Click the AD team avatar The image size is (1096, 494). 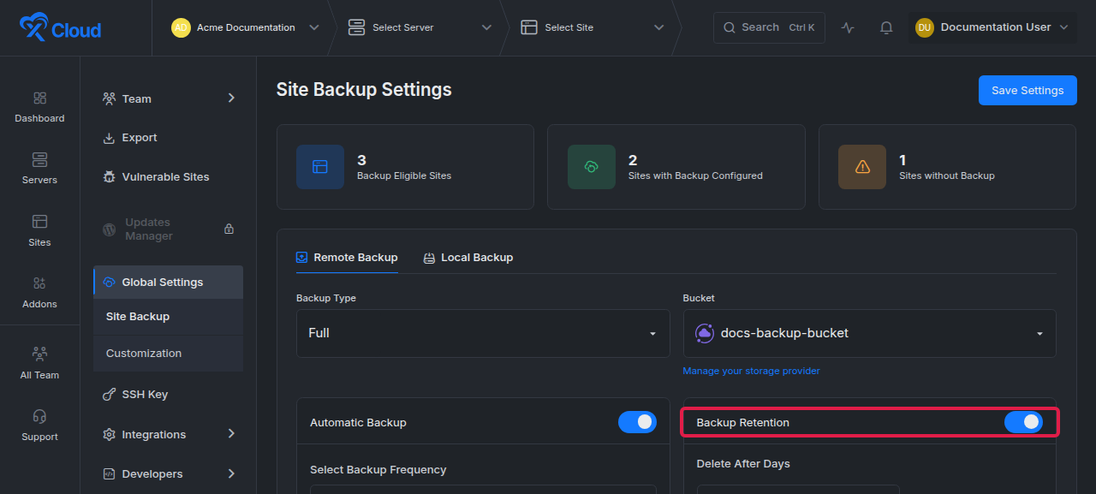coord(181,27)
